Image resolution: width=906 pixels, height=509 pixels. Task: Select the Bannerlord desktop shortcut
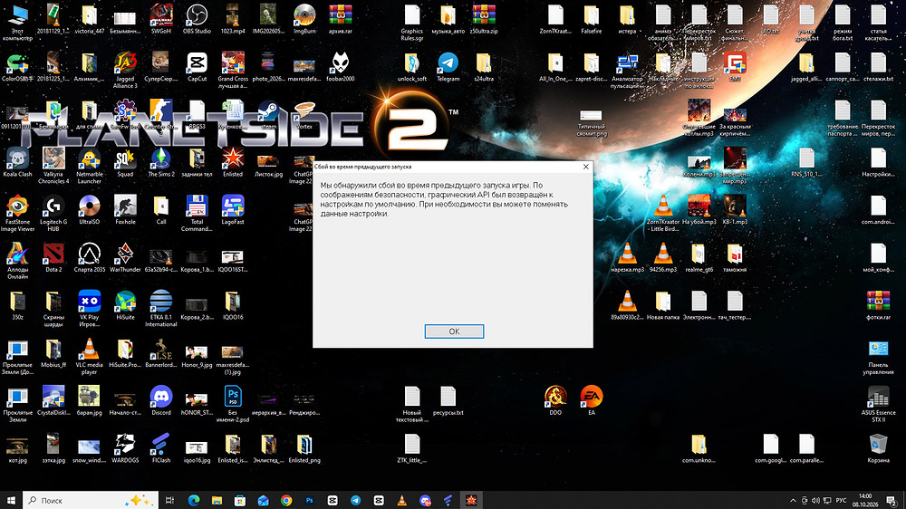(x=161, y=353)
